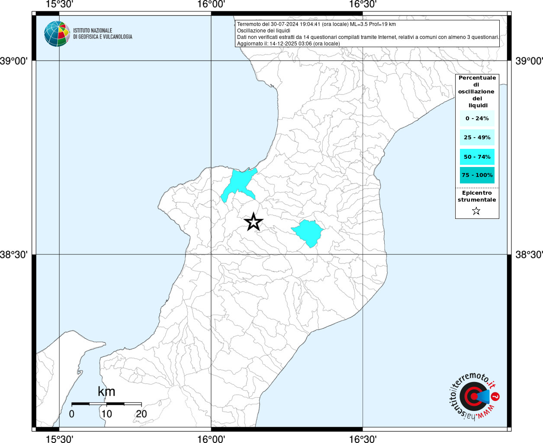Click the bottom 16°30' longitude label

363,439
